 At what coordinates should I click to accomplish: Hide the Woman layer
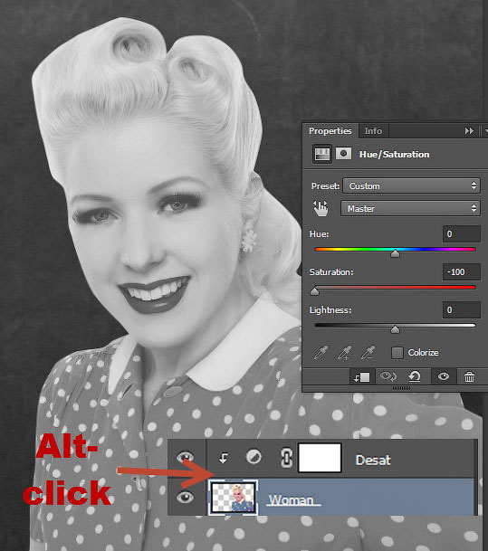tap(185, 497)
